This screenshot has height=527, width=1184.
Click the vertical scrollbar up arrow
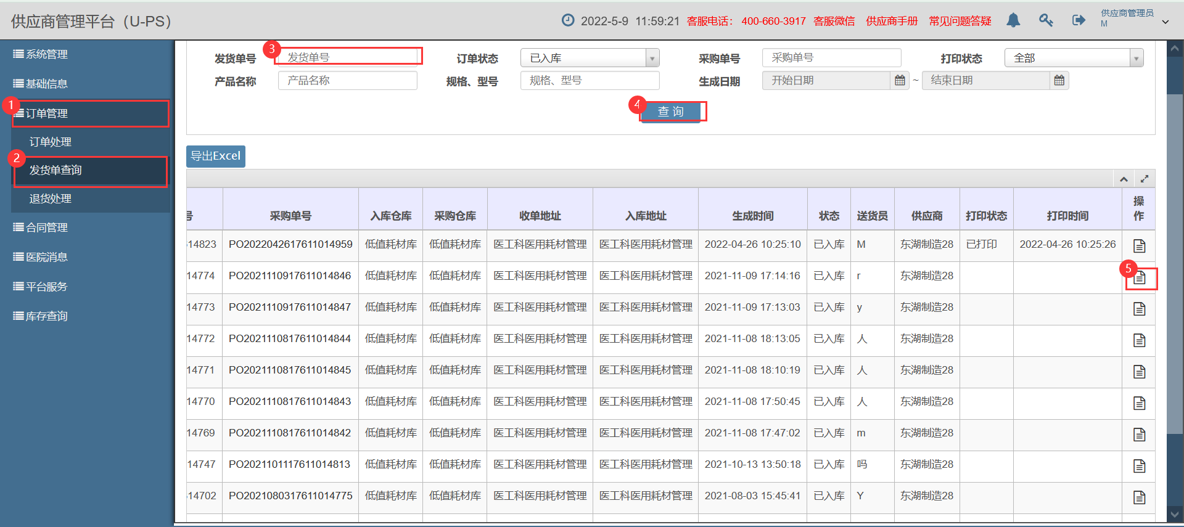pos(1175,48)
